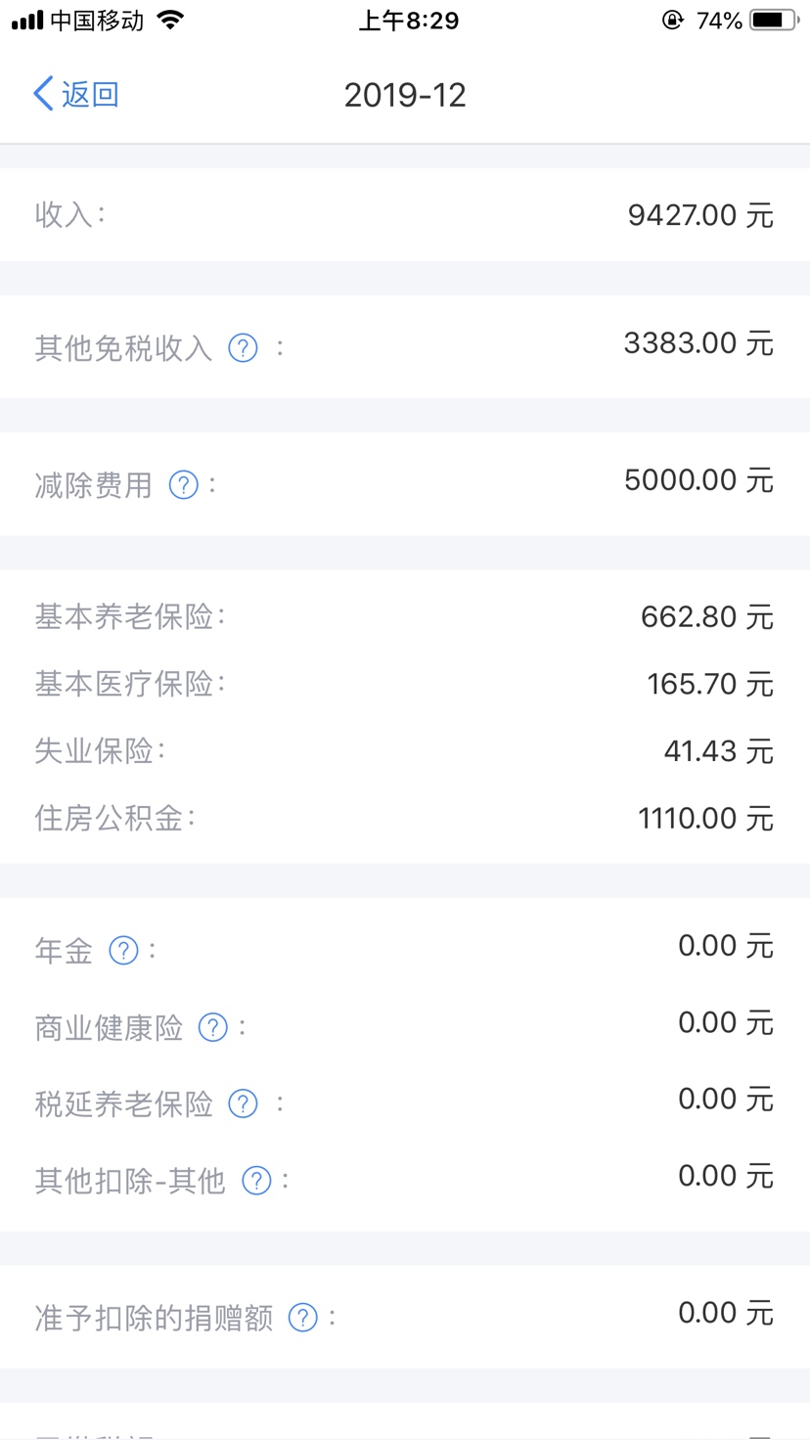Viewport: 810px width, 1440px height.
Task: Show help for 商业健康险
Action: click(213, 1027)
